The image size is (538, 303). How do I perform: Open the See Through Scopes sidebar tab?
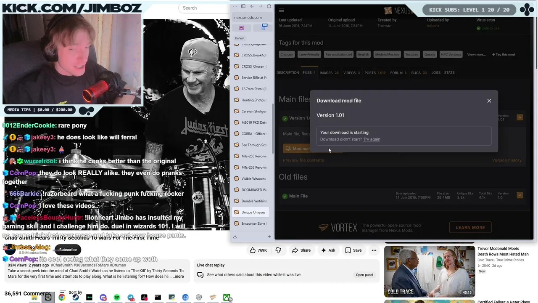251,145
